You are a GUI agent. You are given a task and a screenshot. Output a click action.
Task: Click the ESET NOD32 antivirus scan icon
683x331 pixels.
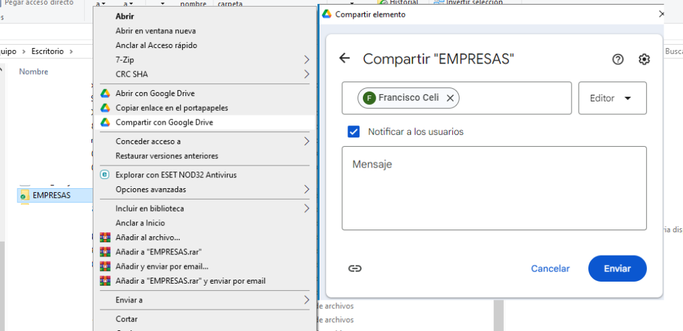104,175
